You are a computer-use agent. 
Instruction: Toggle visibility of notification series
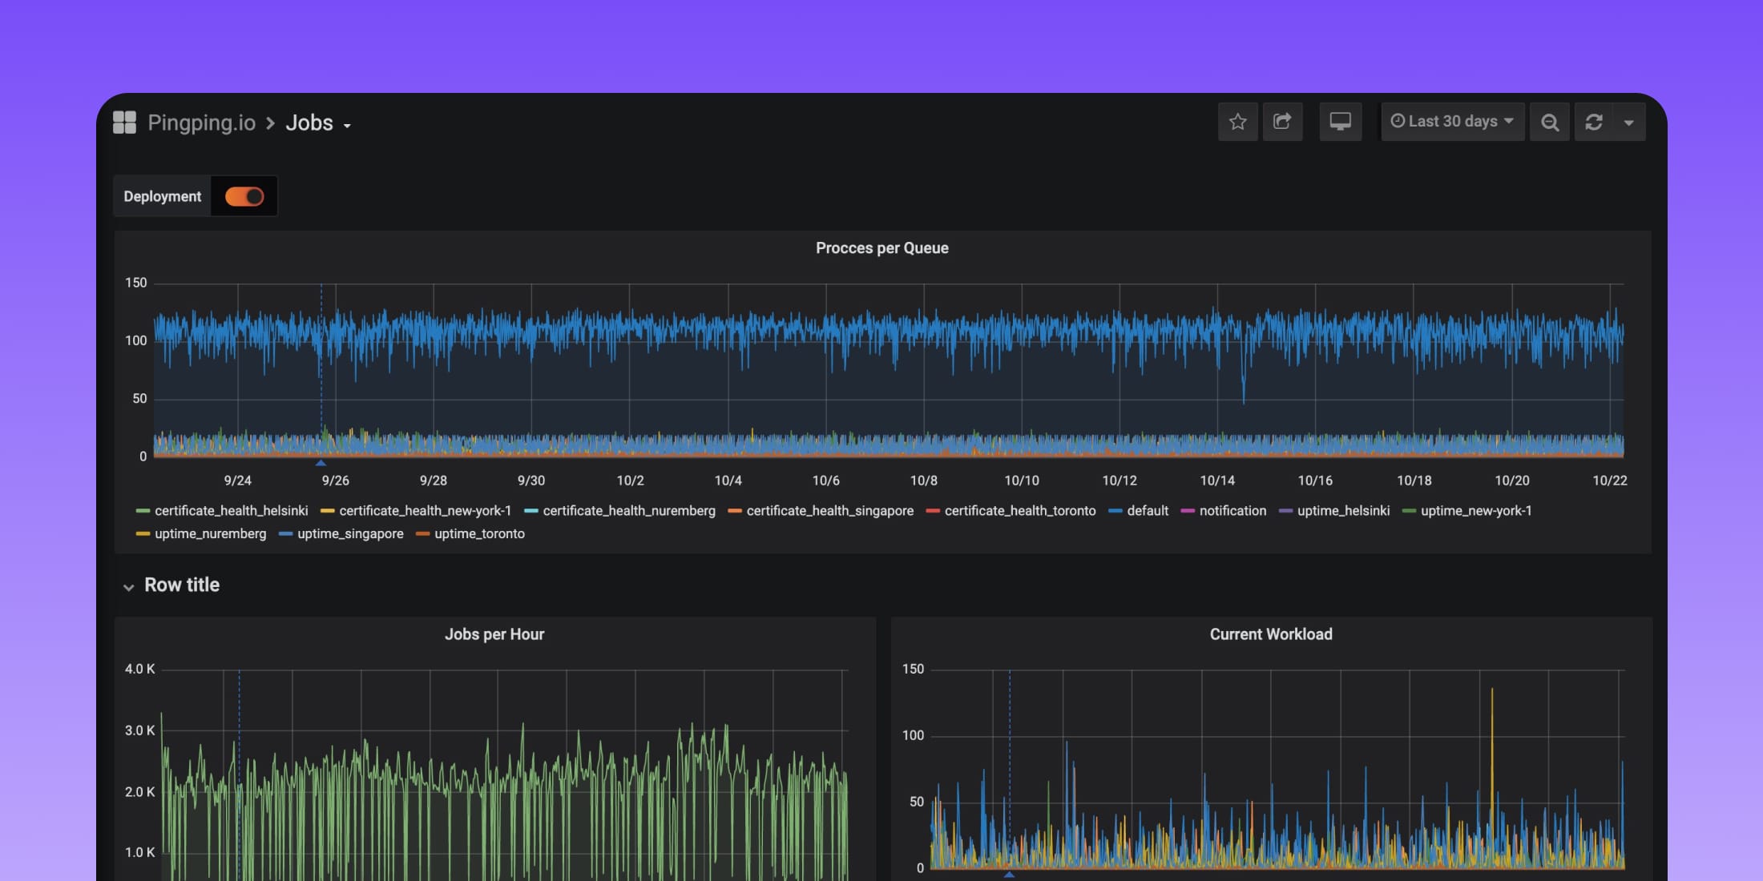pos(1233,510)
